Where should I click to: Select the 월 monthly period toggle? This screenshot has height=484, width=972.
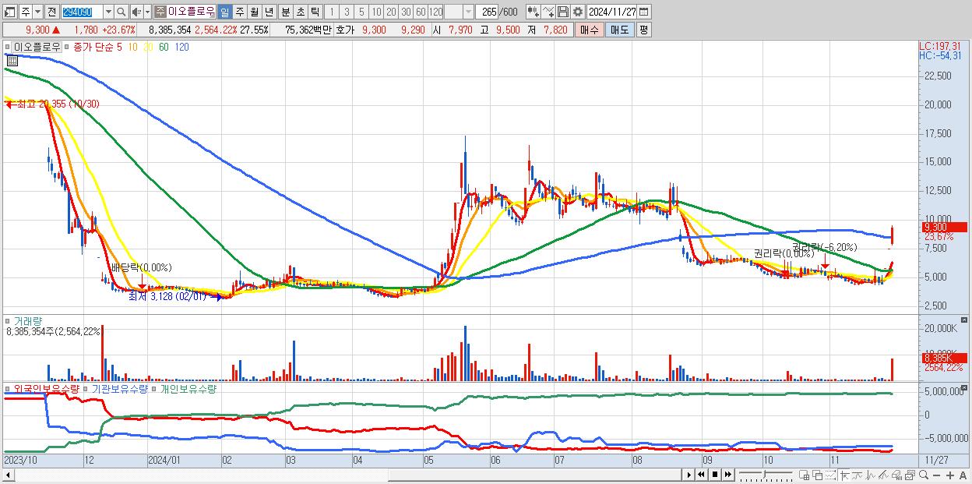pyautogui.click(x=254, y=12)
